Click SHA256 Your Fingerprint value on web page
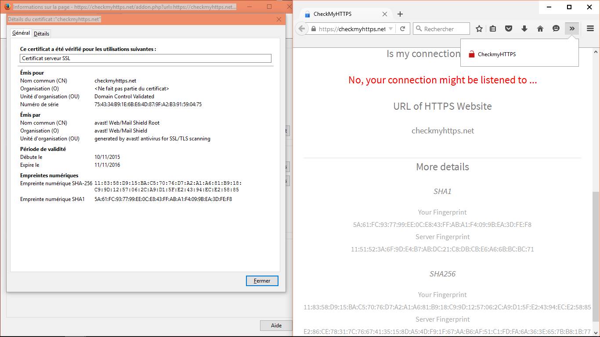600x337 pixels. tap(447, 307)
